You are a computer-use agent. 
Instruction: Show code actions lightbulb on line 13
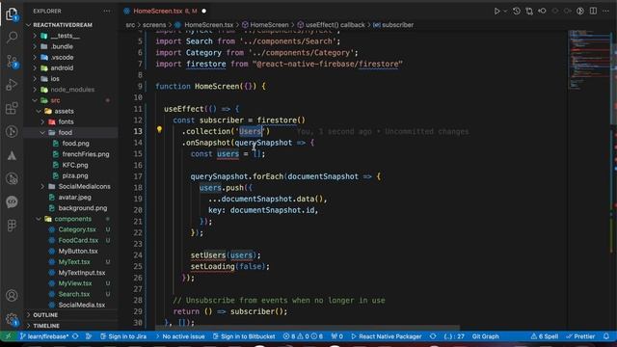point(159,129)
